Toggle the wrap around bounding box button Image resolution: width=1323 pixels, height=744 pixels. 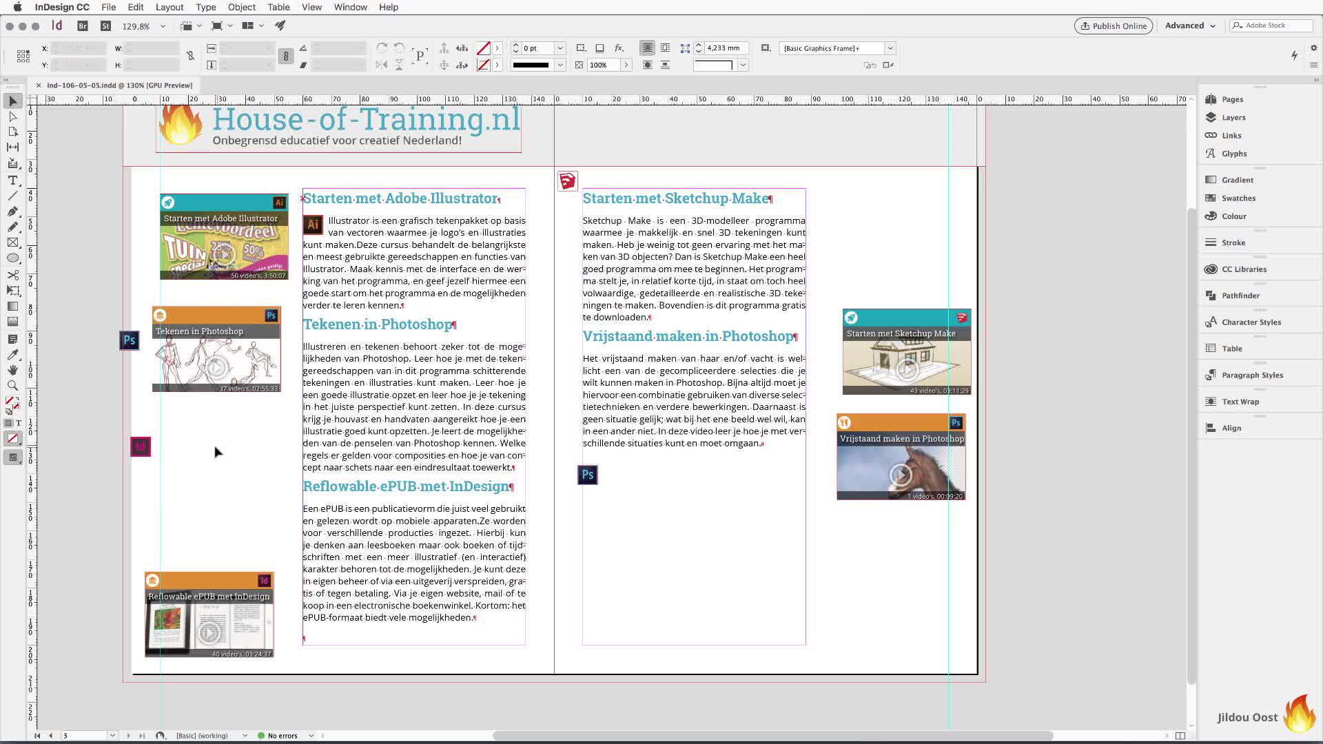(x=665, y=48)
